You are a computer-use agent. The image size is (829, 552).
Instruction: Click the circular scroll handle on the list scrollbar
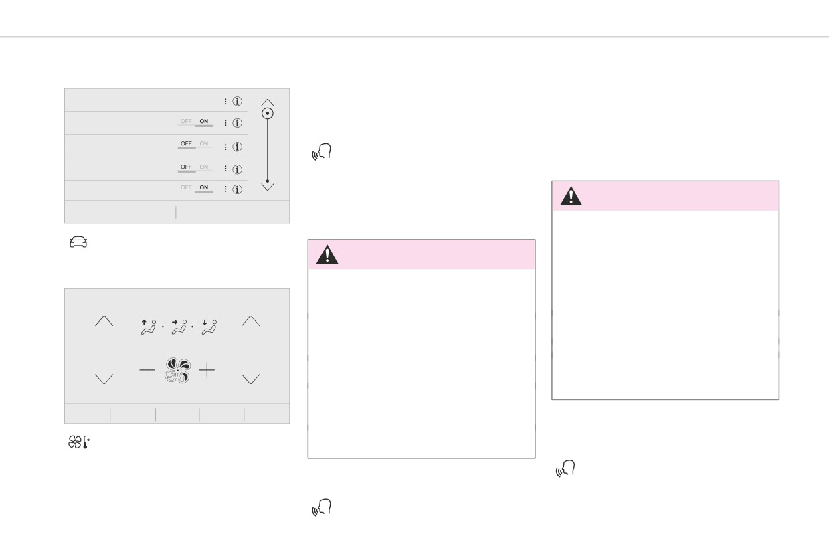[x=268, y=113]
